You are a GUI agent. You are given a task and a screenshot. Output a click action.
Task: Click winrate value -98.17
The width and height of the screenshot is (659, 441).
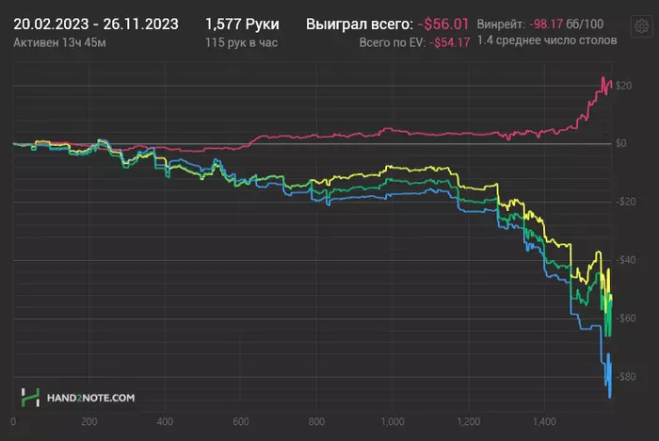pyautogui.click(x=545, y=24)
